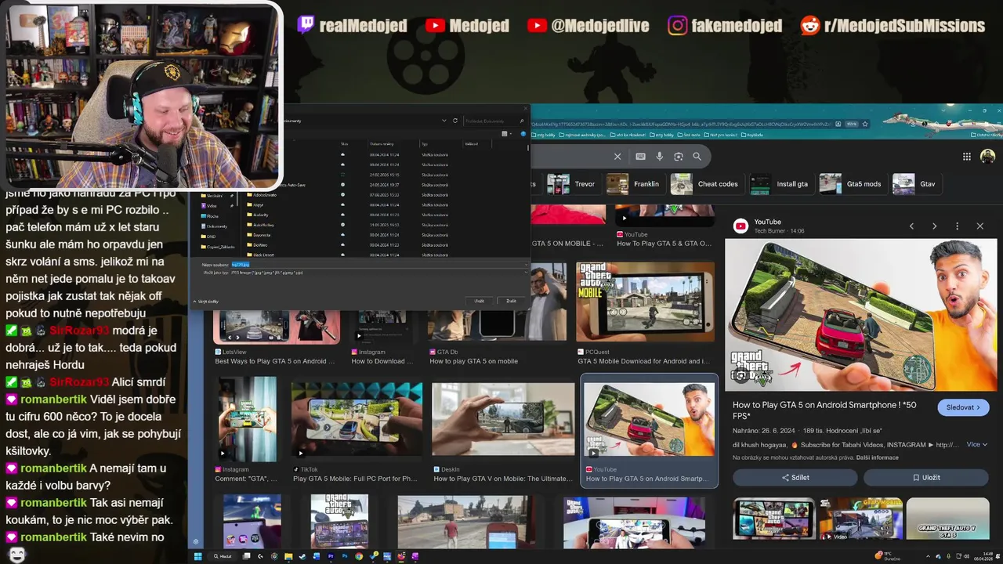This screenshot has height=564, width=1003.
Task: Click the file name field in save dialog
Action: 378,265
